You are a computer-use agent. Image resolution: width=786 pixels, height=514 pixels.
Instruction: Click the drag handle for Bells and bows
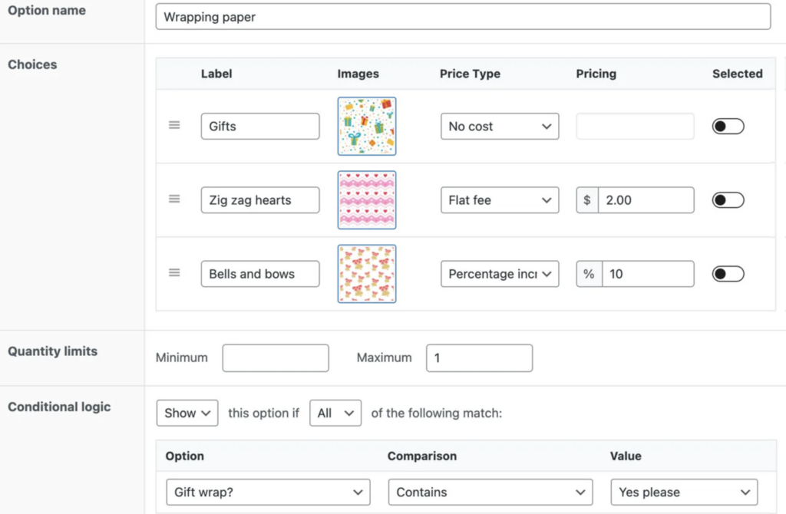pos(174,272)
